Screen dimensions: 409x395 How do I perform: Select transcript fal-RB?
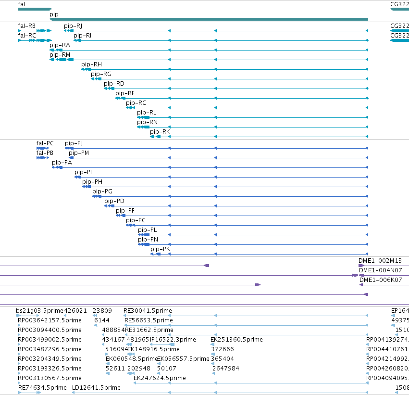pyautogui.click(x=26, y=26)
